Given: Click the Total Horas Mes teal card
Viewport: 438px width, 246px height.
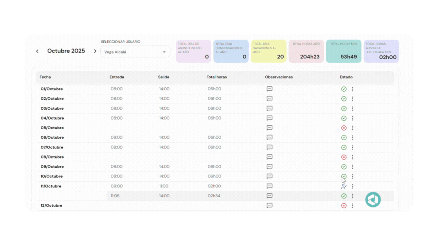Looking at the screenshot, I should click(344, 51).
